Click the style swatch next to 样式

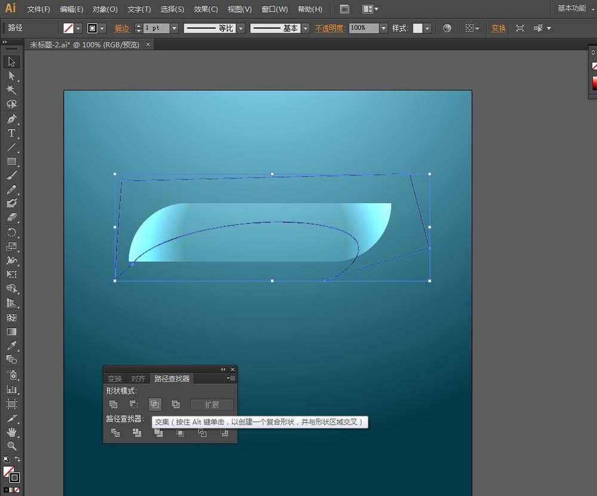(x=418, y=28)
